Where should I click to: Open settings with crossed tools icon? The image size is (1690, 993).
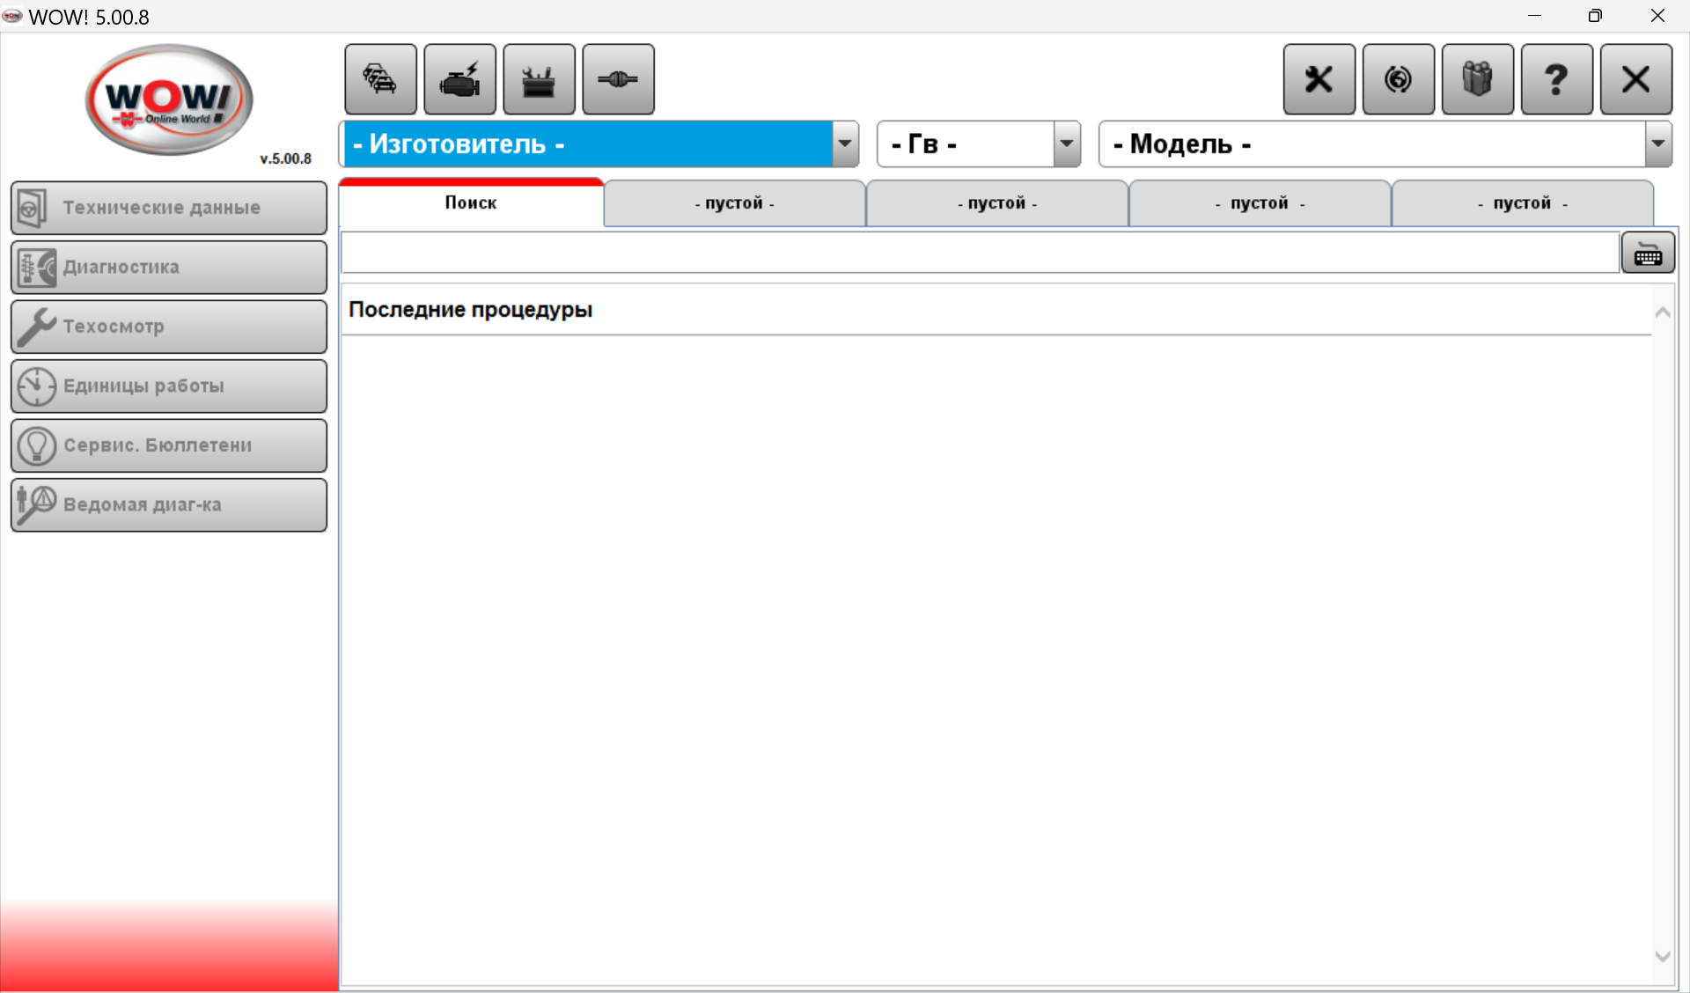coord(1319,79)
